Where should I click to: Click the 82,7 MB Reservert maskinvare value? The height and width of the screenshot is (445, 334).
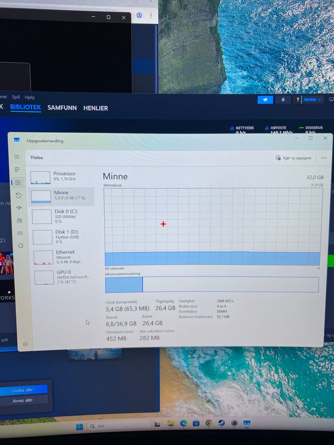click(x=223, y=317)
